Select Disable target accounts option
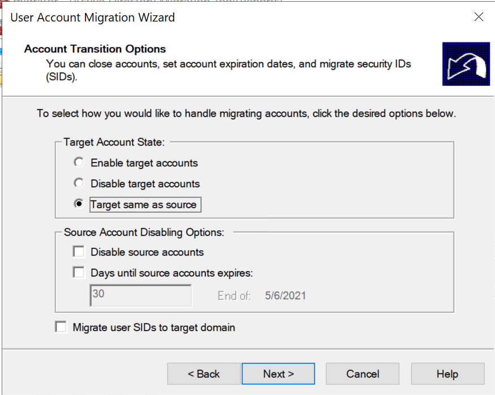 pyautogui.click(x=79, y=183)
